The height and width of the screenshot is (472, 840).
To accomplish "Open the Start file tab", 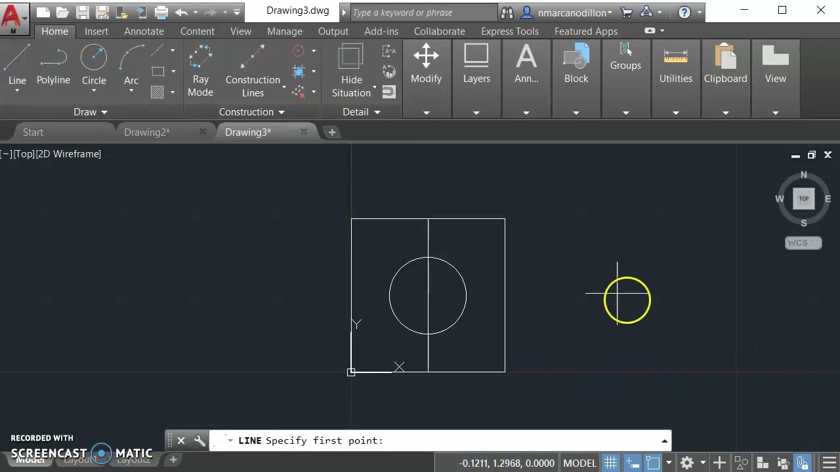I will tap(33, 132).
